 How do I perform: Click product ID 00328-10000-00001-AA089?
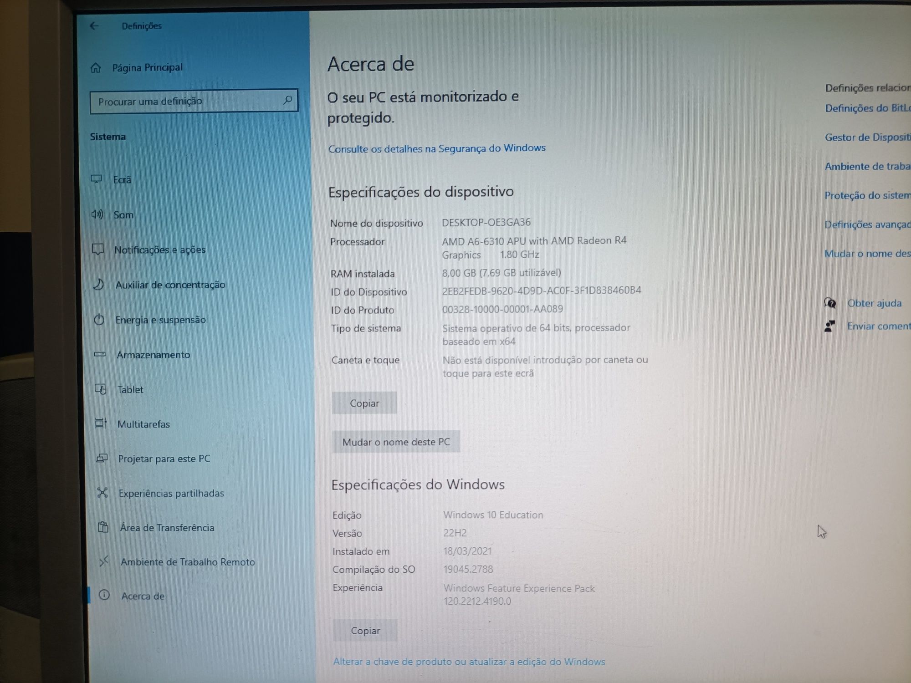[502, 309]
